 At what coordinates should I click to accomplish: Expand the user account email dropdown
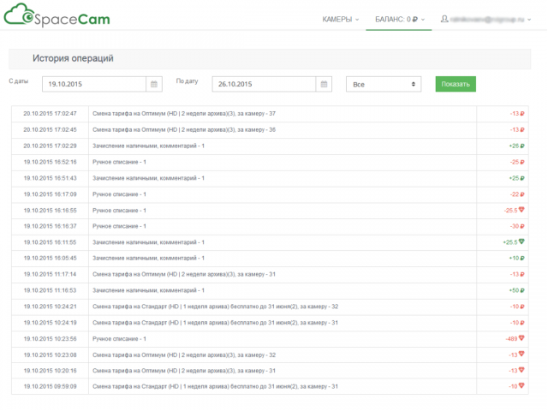491,19
